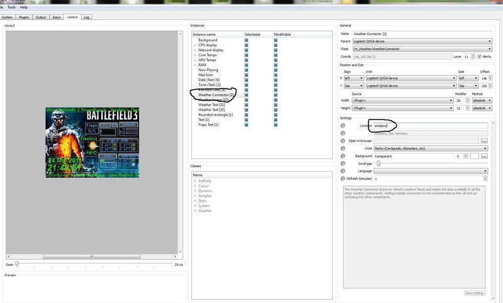Switch to the System tab
The width and height of the screenshot is (503, 303).
(7, 18)
